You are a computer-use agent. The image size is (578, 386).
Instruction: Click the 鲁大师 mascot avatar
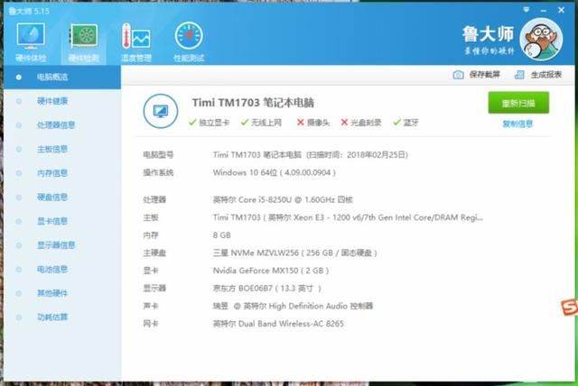pyautogui.click(x=541, y=39)
